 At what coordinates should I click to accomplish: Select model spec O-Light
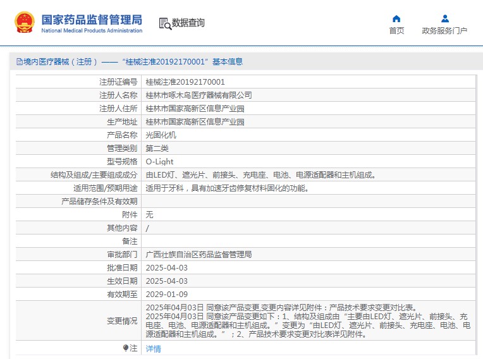[159, 162]
